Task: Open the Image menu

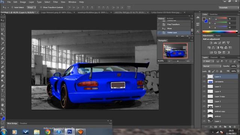Action: 23,2
